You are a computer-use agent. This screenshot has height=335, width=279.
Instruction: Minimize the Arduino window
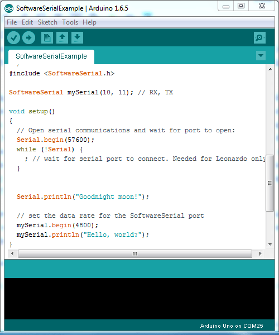225,6
